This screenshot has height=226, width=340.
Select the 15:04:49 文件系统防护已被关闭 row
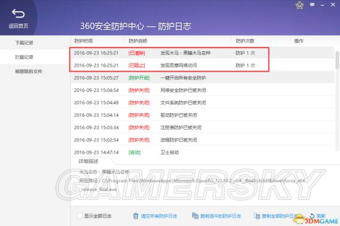click(203, 103)
